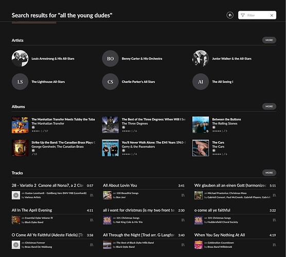Click library icon on all i want for christmas
This screenshot has height=257, width=286.
(183, 220)
